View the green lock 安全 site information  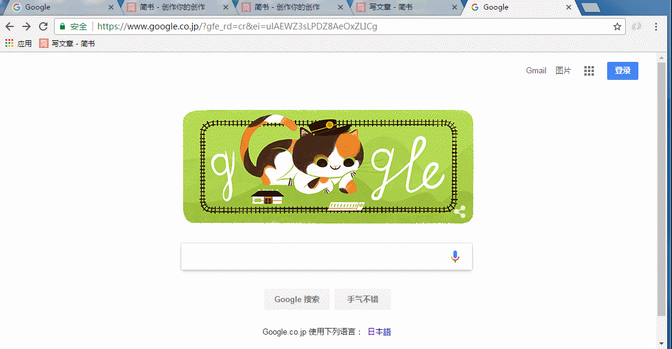[73, 26]
